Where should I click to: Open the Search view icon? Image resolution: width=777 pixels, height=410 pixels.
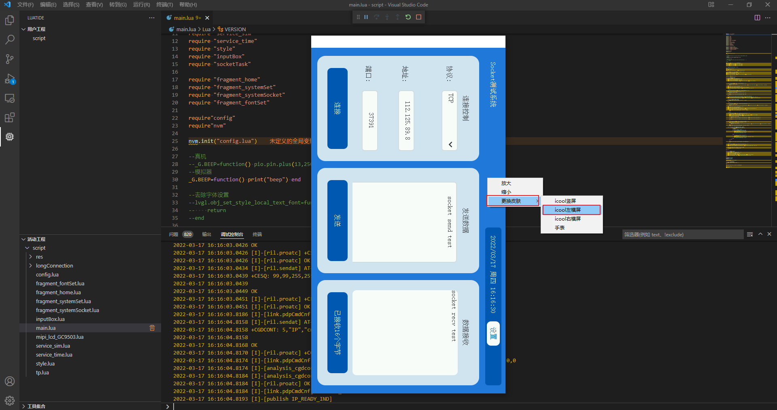pyautogui.click(x=9, y=40)
